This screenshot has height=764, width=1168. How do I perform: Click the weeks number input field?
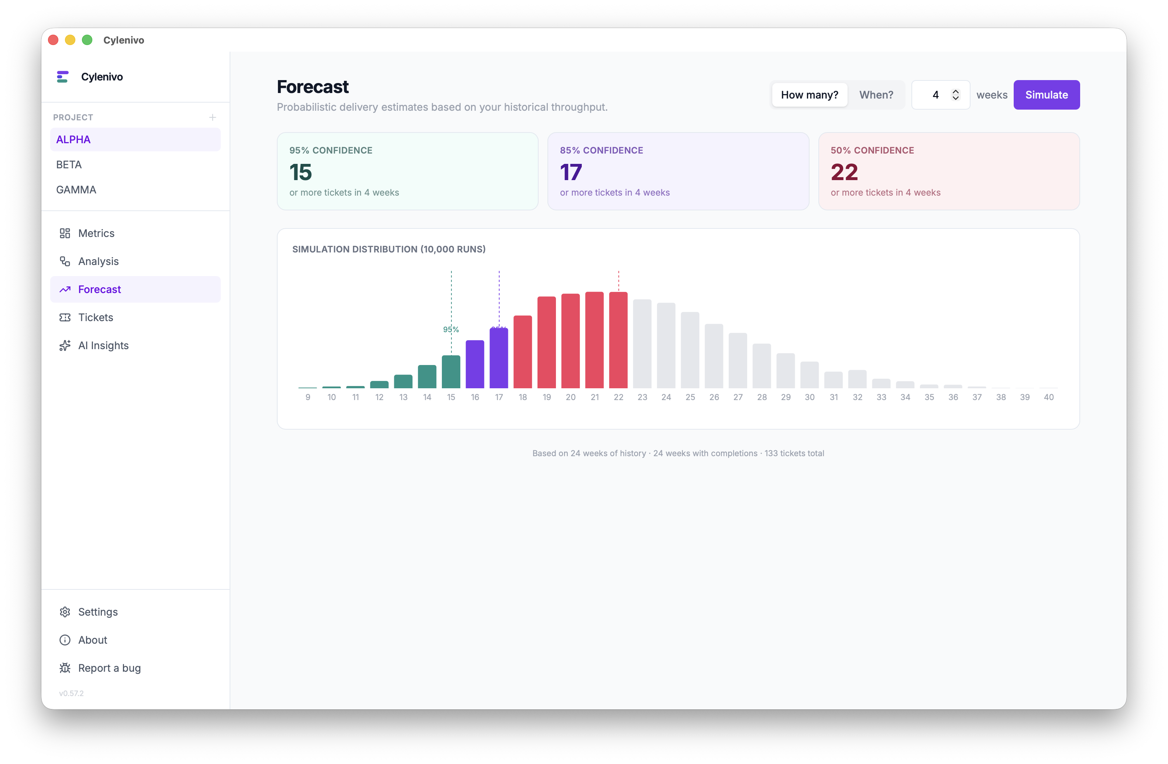tap(935, 95)
